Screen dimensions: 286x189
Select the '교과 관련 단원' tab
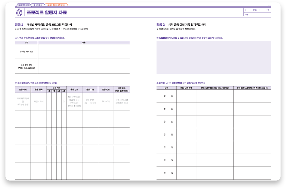click(x=24, y=5)
